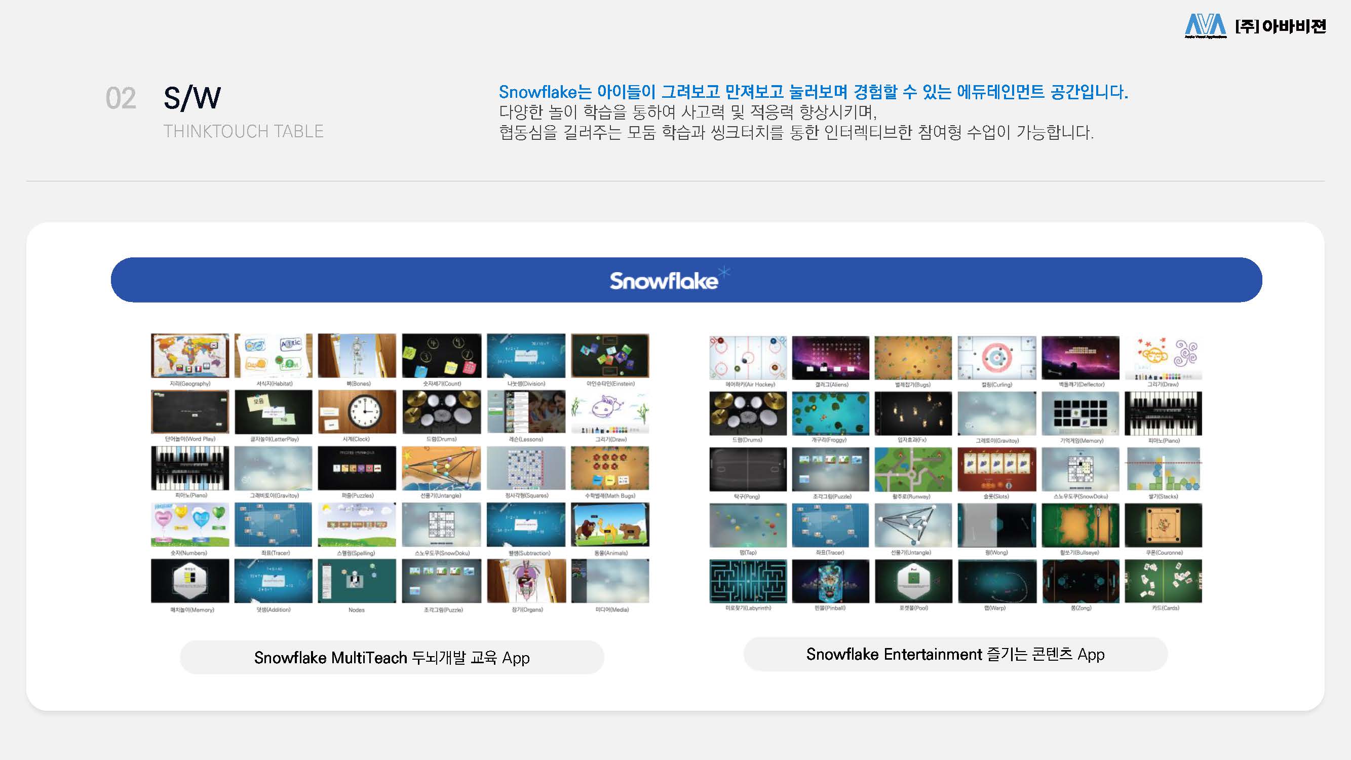Viewport: 1351px width, 760px height.
Task: Open the Math Bugs app thumbnail
Action: (x=610, y=468)
